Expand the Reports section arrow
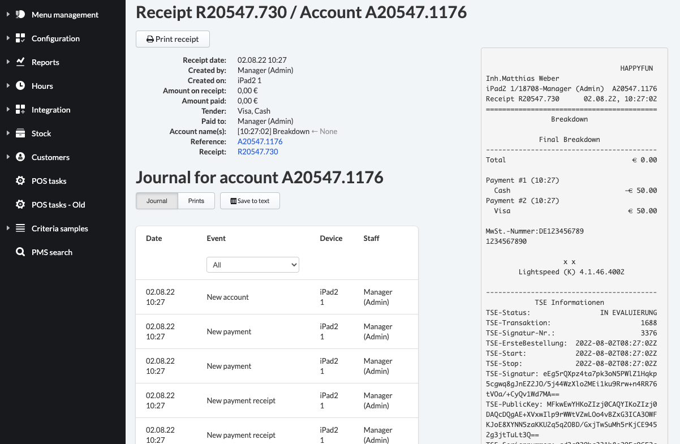 [x=8, y=62]
